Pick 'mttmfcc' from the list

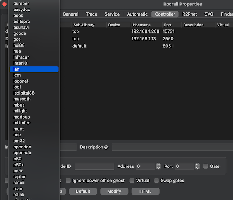pos(34,123)
